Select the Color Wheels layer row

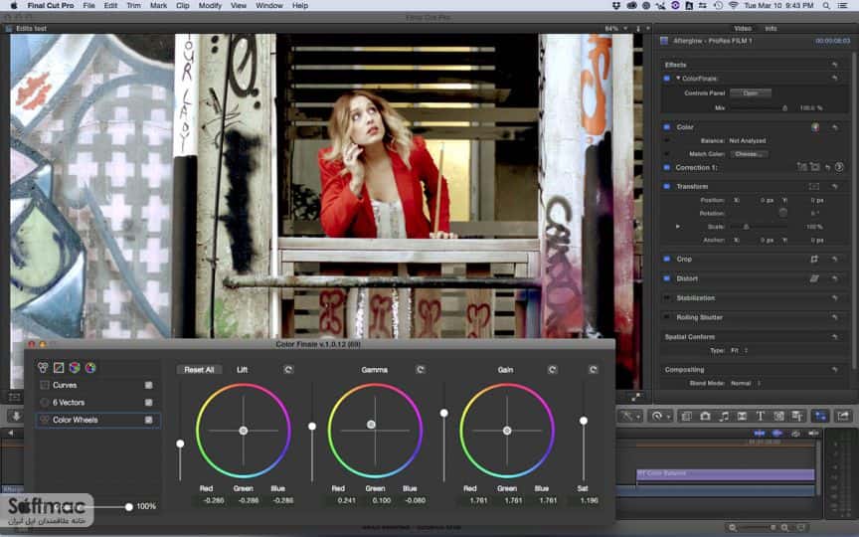(x=97, y=420)
